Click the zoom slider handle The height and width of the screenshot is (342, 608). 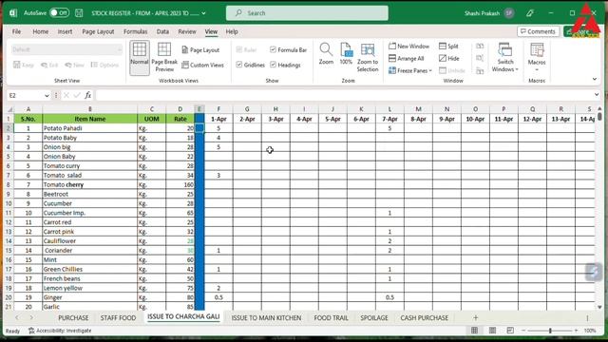(550, 331)
